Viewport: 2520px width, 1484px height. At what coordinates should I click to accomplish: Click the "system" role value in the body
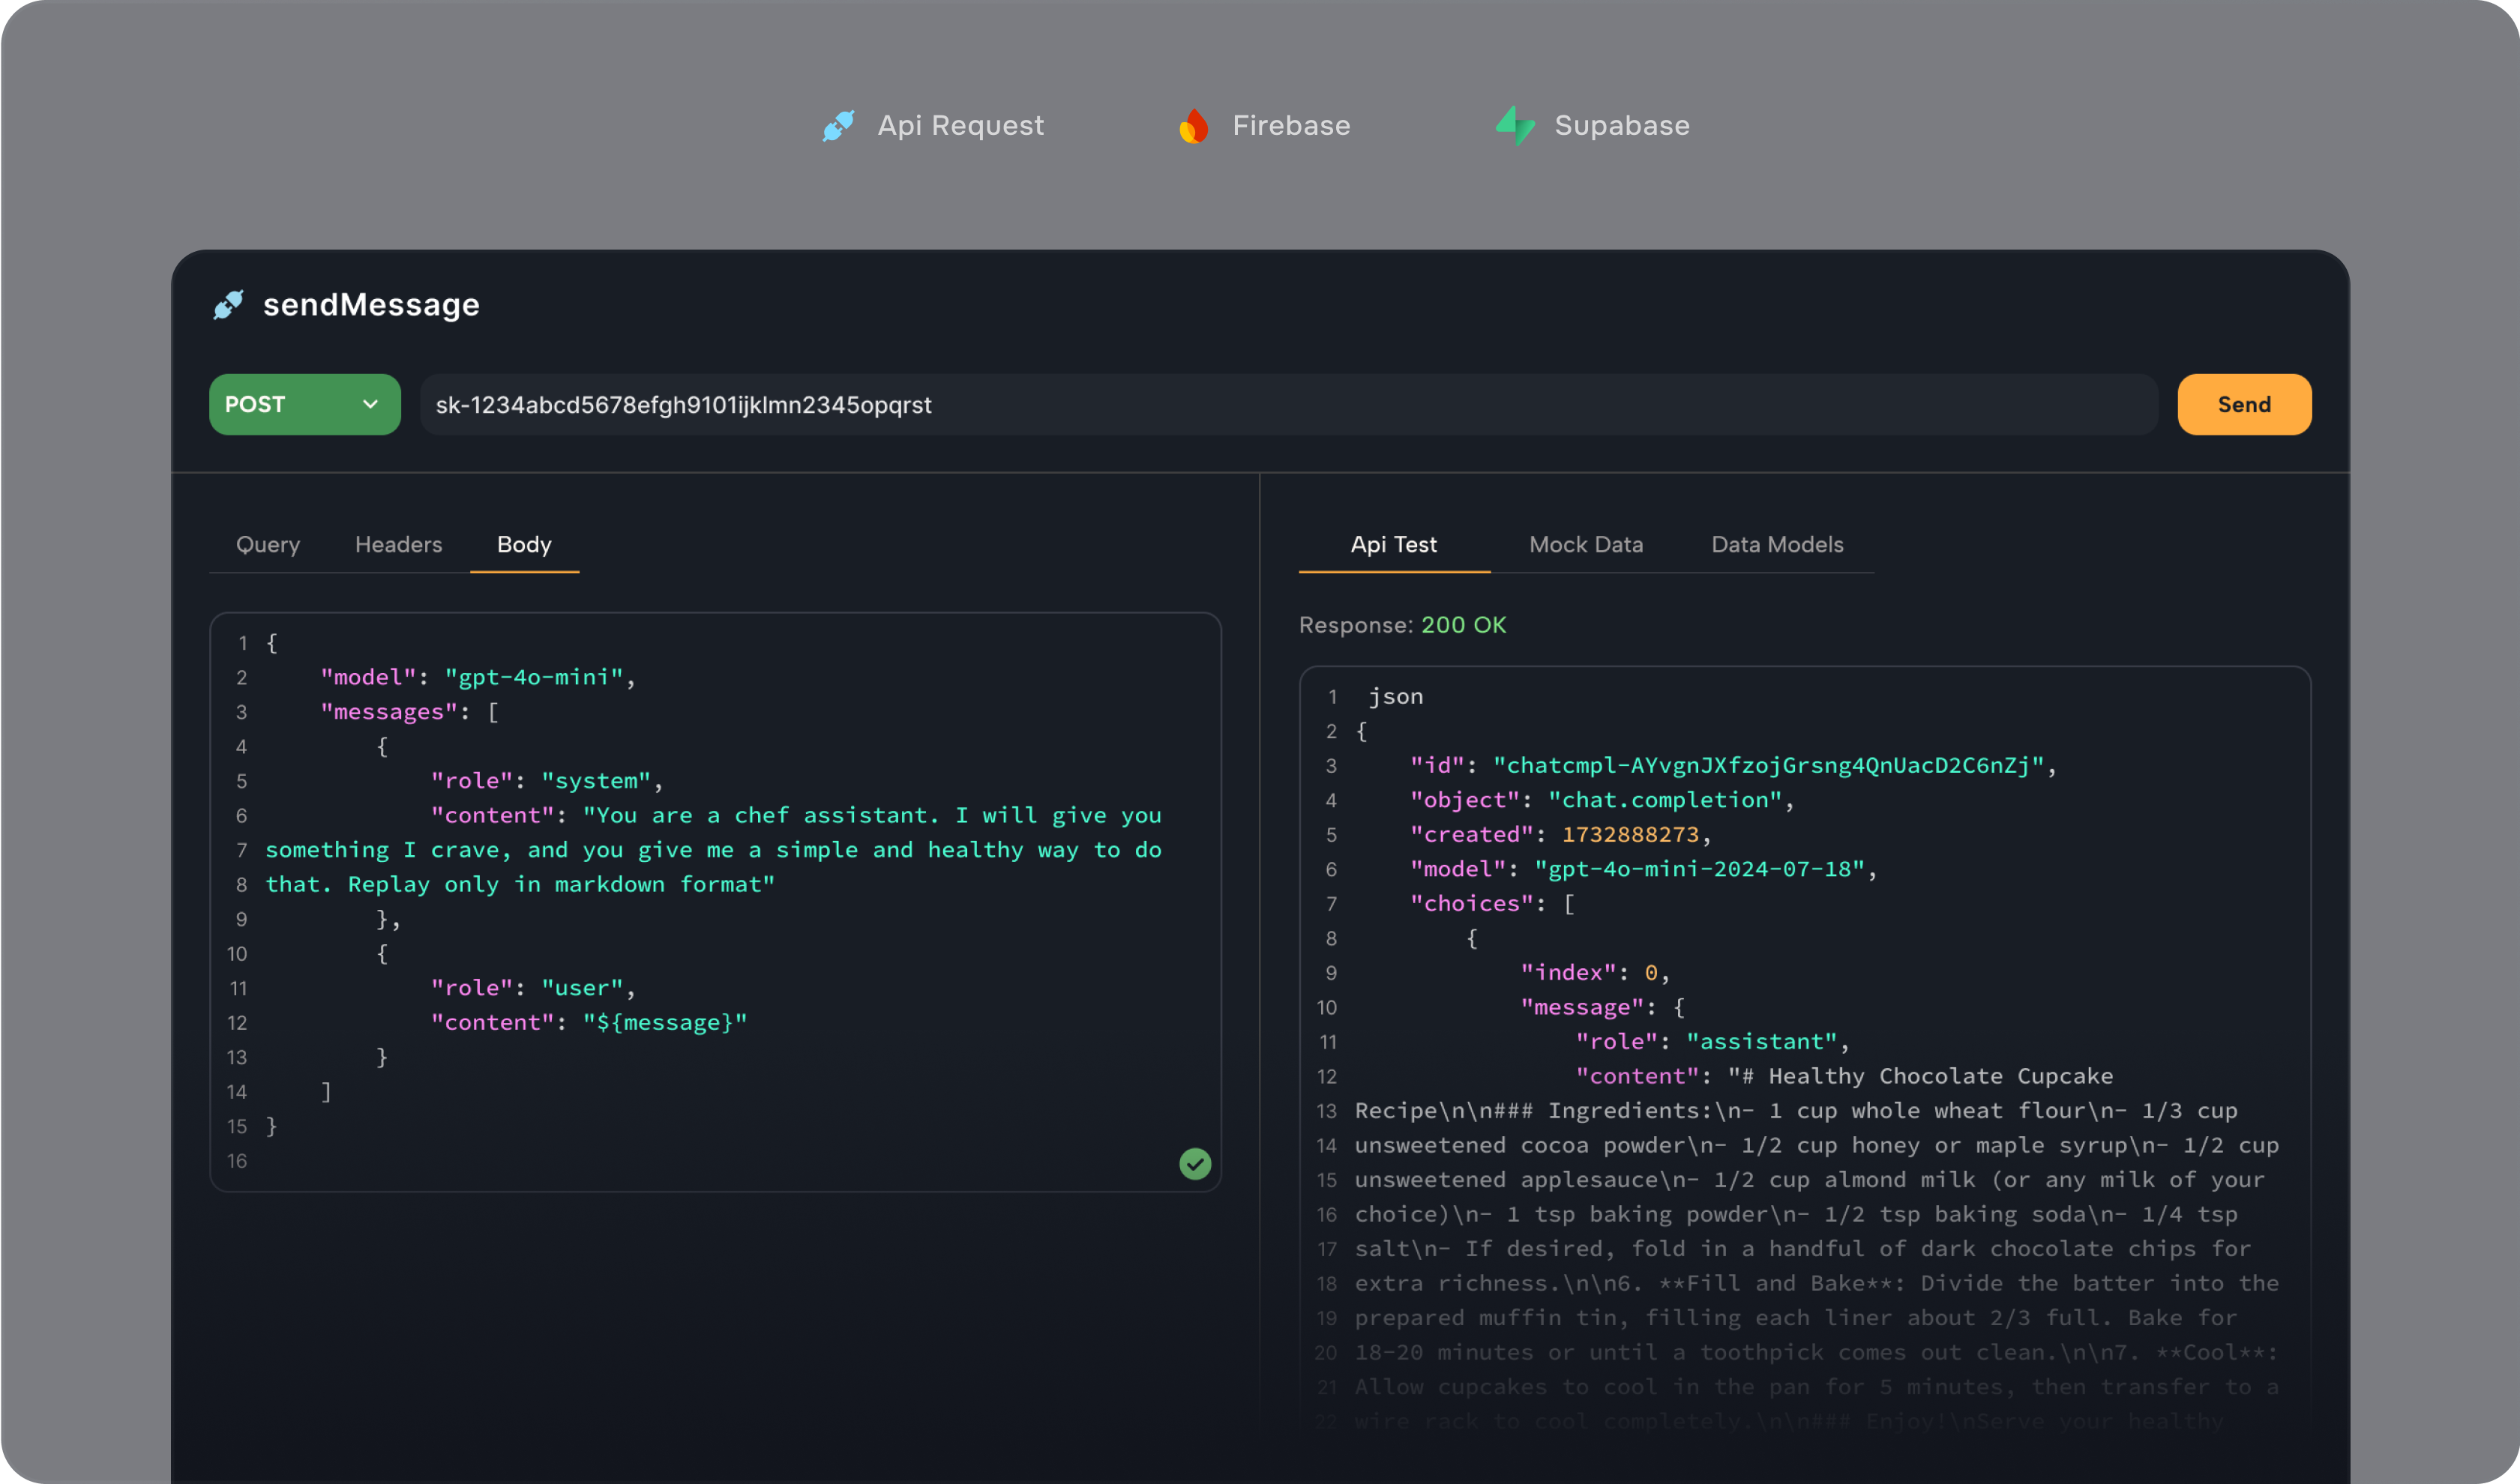(596, 780)
